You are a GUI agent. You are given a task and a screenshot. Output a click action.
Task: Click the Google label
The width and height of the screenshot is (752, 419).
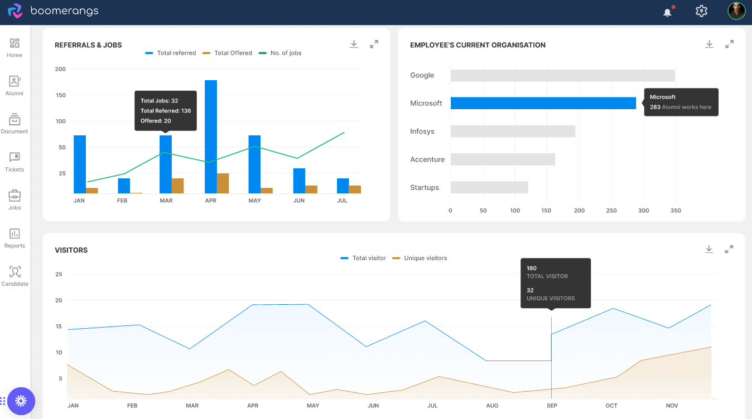422,75
